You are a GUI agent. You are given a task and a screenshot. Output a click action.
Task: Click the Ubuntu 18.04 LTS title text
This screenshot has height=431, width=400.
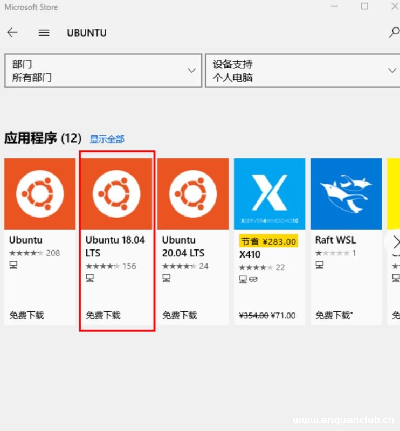pos(115,246)
